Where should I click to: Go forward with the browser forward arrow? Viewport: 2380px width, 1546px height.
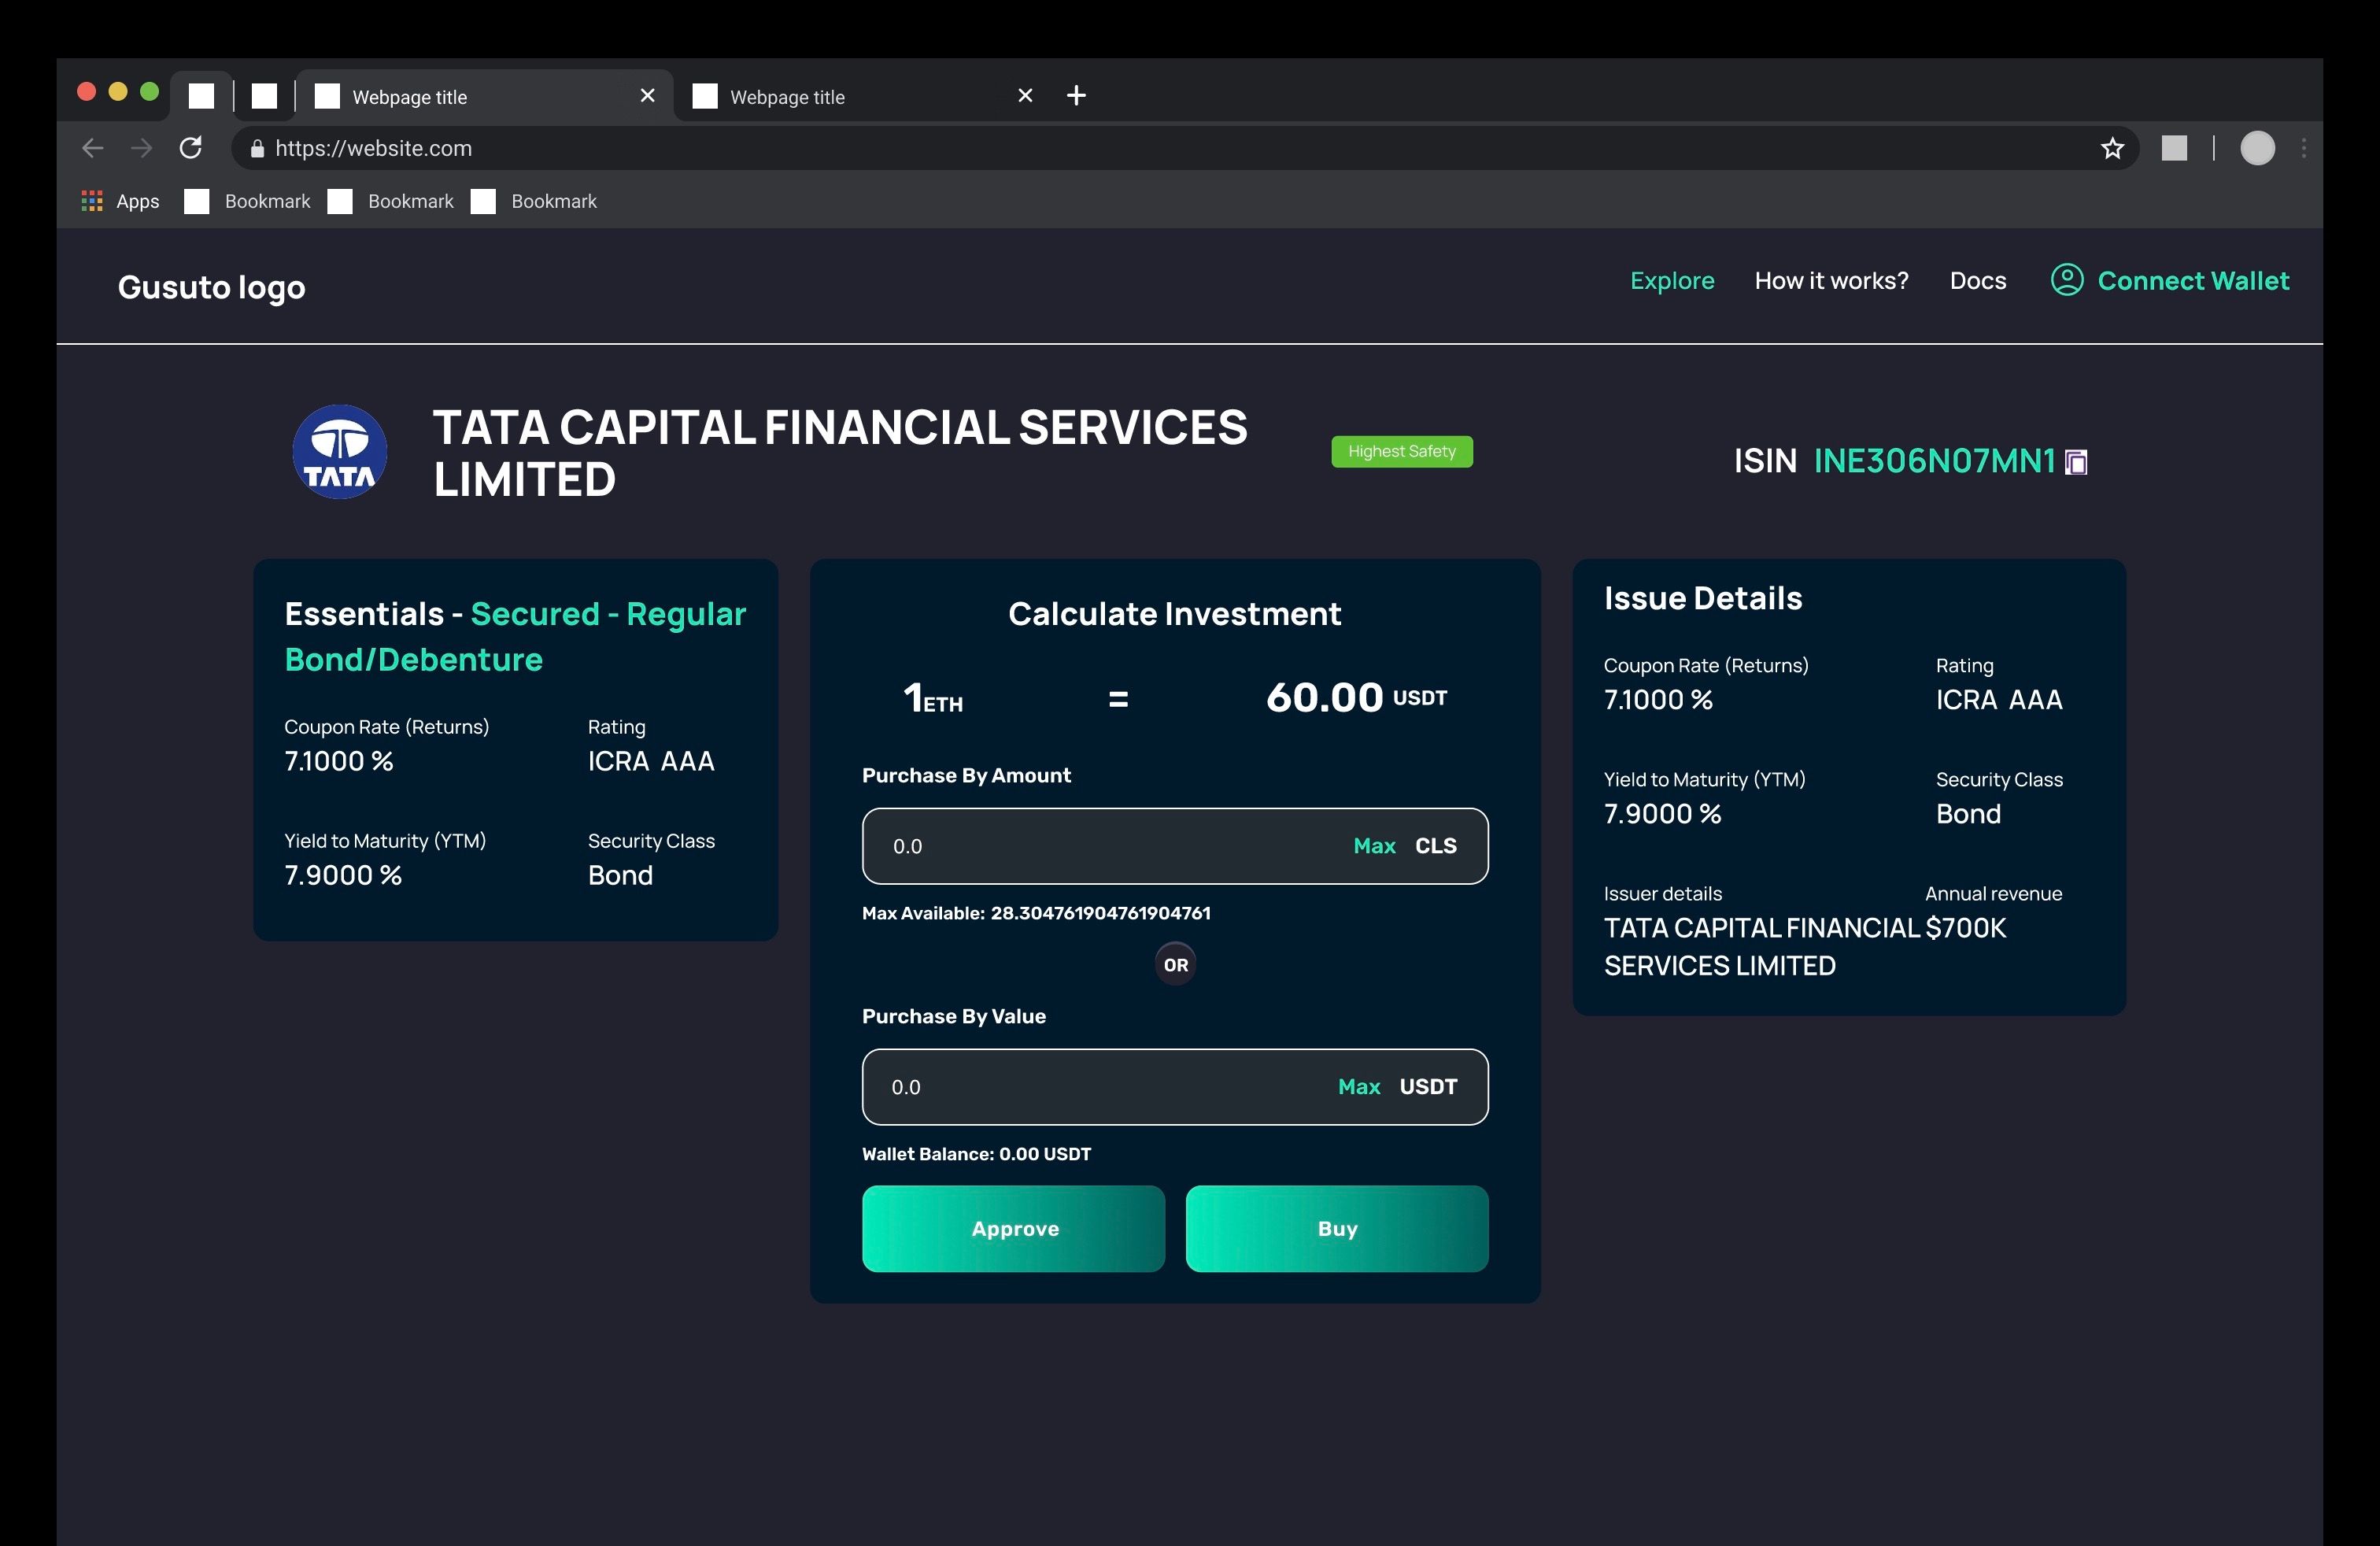click(141, 148)
